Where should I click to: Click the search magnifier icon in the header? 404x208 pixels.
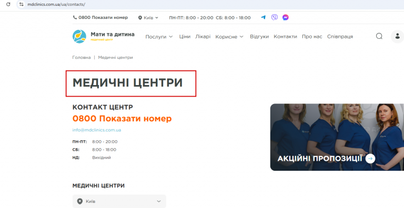pyautogui.click(x=379, y=36)
